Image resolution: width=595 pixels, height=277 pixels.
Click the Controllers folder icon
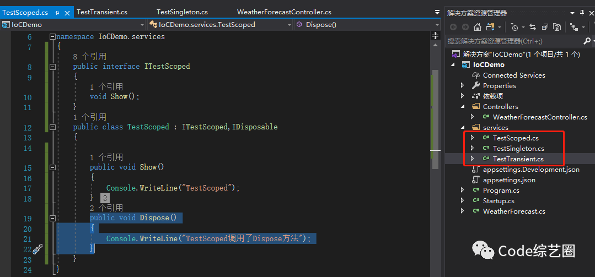coord(476,106)
